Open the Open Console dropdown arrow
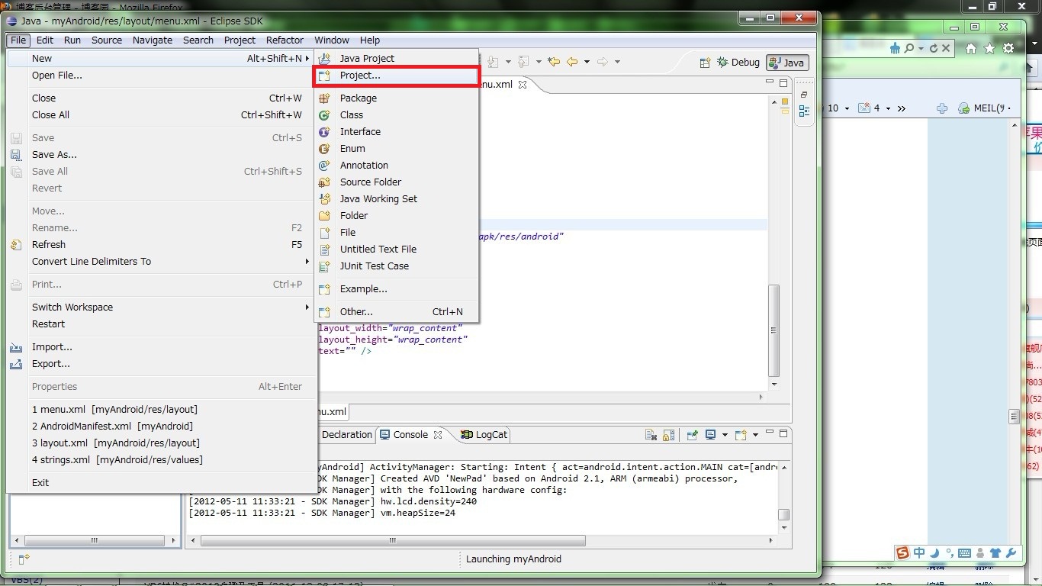1042x586 pixels. pyautogui.click(x=755, y=435)
